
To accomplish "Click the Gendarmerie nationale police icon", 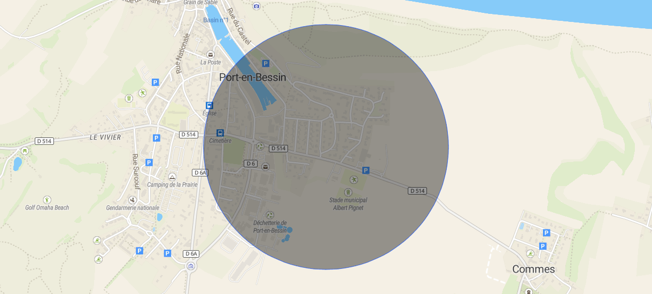I will [x=133, y=199].
